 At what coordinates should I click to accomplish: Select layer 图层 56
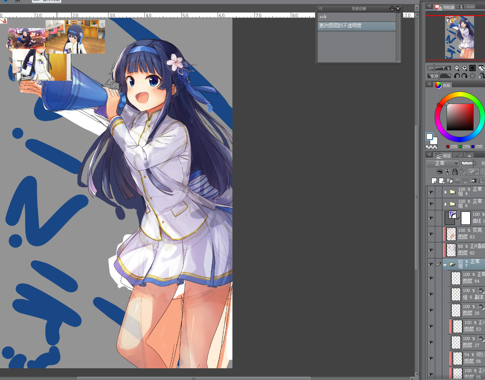(466, 358)
